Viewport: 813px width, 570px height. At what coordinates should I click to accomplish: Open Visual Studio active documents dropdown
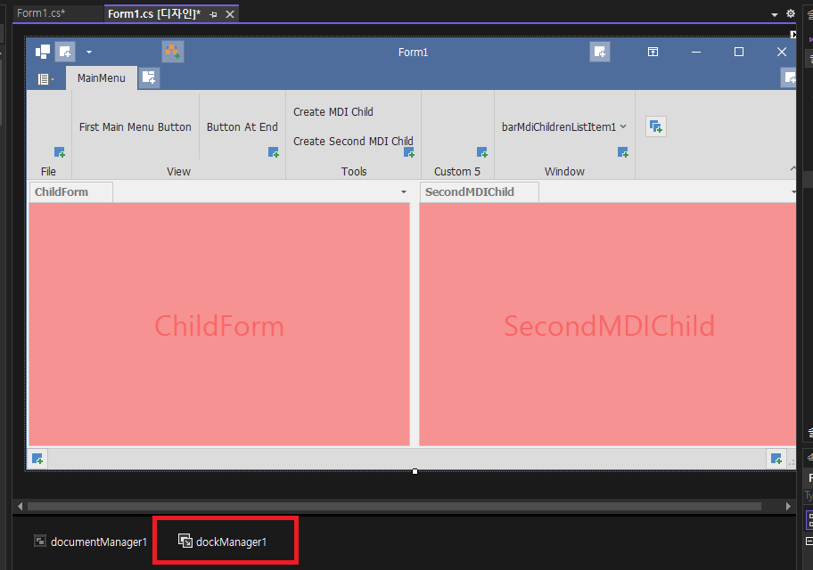click(775, 14)
